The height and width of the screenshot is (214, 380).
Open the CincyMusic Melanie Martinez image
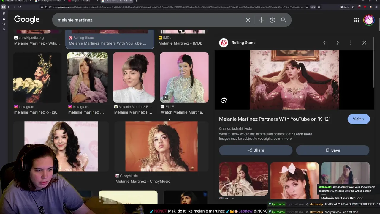click(x=161, y=146)
